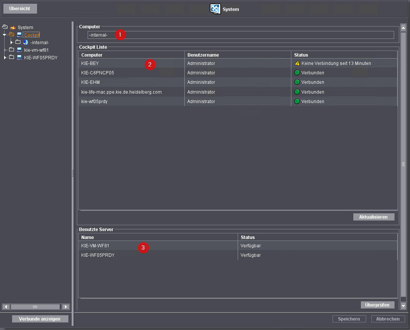Select KIE-WF05PRDY server row
Image resolution: width=410 pixels, height=330 pixels.
coord(238,255)
